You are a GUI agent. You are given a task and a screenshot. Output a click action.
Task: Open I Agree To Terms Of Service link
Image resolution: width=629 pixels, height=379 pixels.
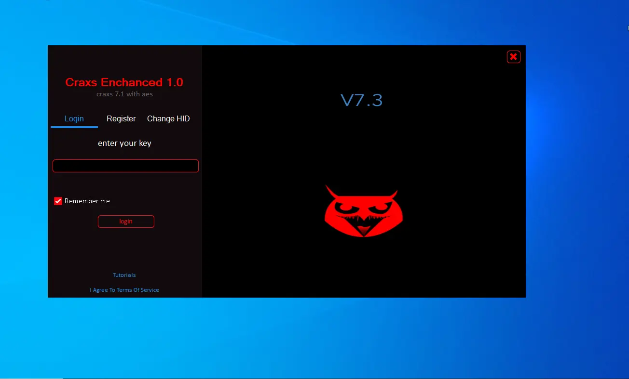coord(124,290)
